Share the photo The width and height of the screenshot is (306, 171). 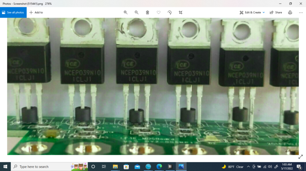[x=276, y=12]
